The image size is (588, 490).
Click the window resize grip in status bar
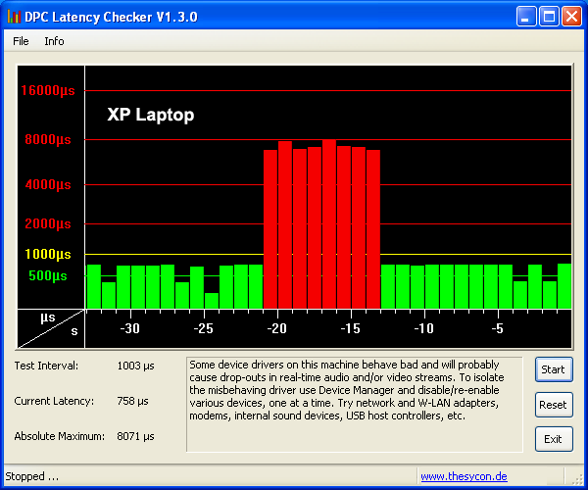click(577, 479)
